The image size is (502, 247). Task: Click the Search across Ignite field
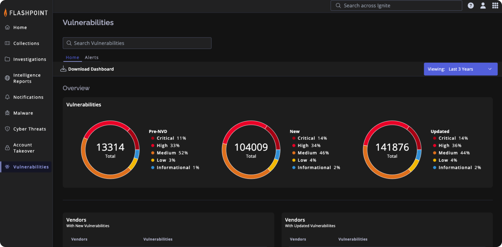point(396,6)
